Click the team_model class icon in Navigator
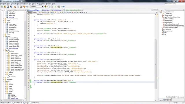The image size is (185, 104). pyautogui.click(x=161, y=12)
